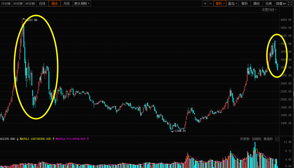This screenshot has height=168, width=294.
Task: Select the 周线 weekly tab
Action: (x=54, y=4)
